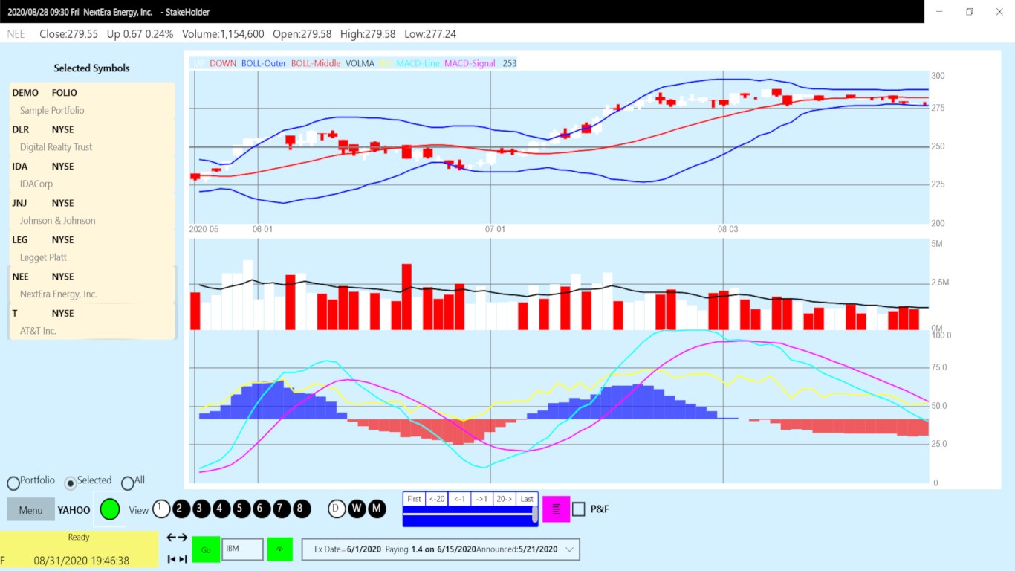Click the green circle beside YAHOO
This screenshot has height=571, width=1015.
tap(110, 509)
